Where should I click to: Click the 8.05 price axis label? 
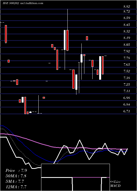tap(127, 45)
